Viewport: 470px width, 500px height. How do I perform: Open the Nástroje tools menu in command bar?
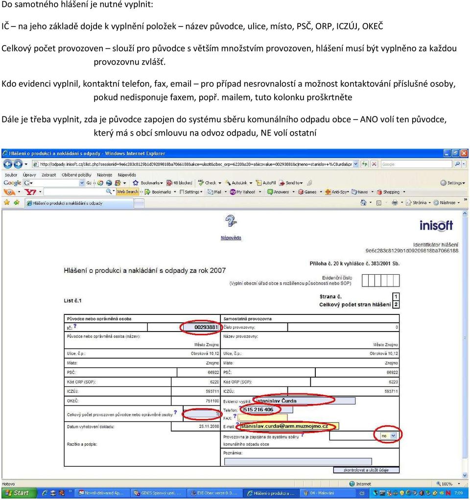click(446, 203)
